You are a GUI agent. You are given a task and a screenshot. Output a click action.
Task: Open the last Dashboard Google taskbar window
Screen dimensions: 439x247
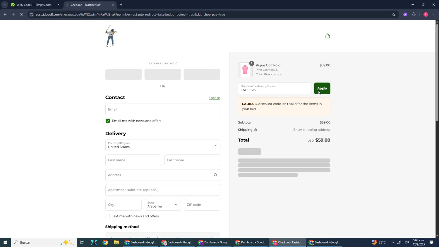tap(325, 242)
